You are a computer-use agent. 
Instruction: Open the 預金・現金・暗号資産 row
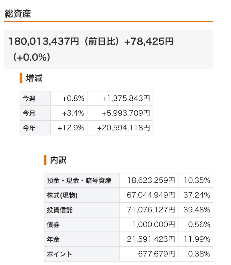click(x=128, y=180)
